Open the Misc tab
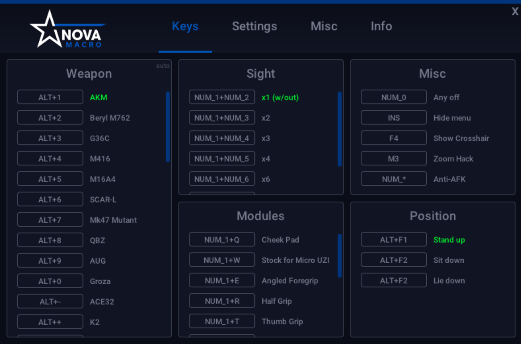The width and height of the screenshot is (521, 344). [x=324, y=26]
